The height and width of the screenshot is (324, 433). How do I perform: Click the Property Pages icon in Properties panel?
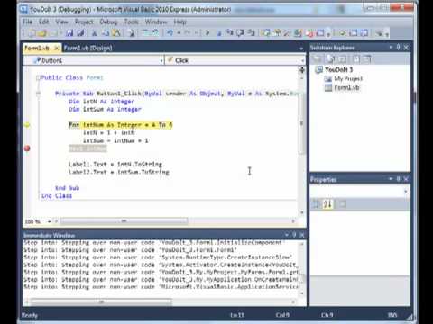pyautogui.click(x=342, y=204)
